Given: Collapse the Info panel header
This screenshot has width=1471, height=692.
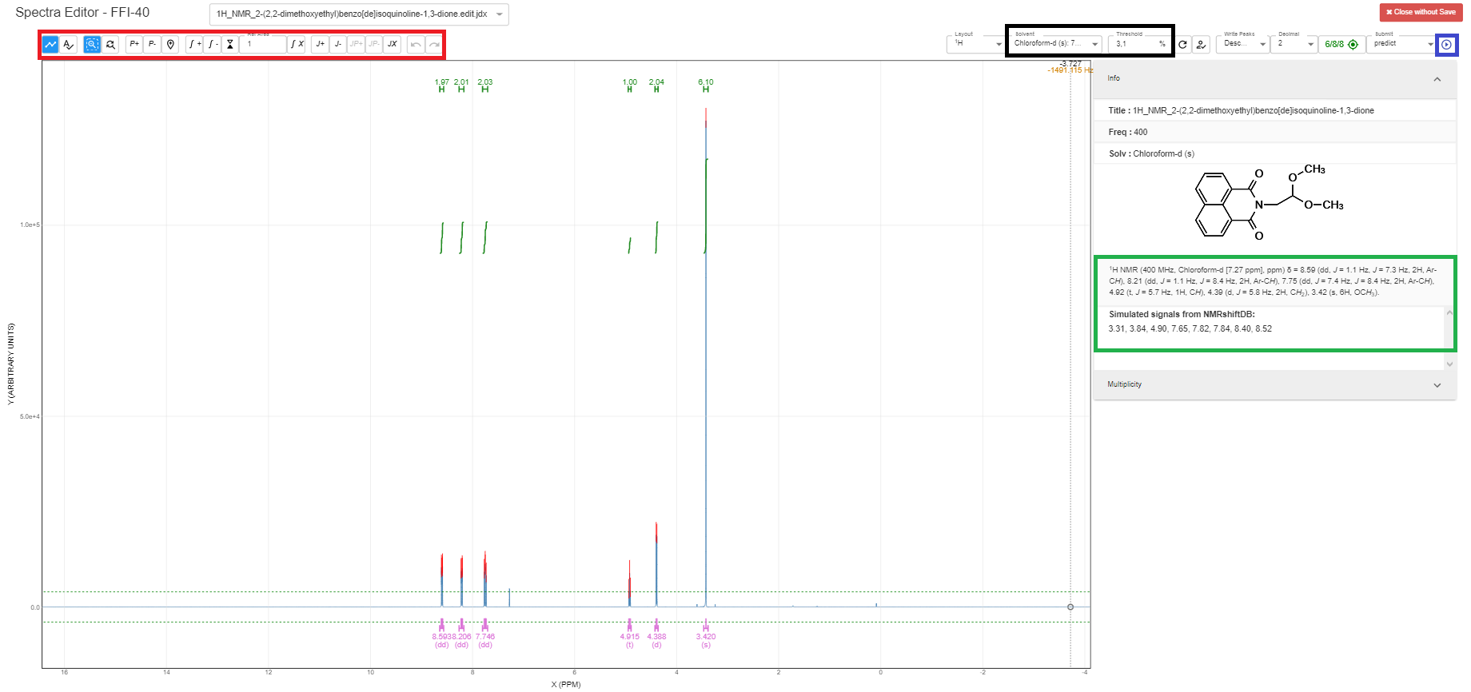Looking at the screenshot, I should [x=1274, y=79].
